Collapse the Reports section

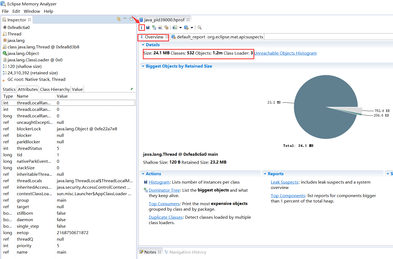coord(265,174)
